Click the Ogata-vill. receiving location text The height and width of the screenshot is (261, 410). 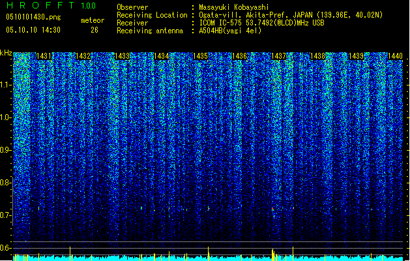291,15
